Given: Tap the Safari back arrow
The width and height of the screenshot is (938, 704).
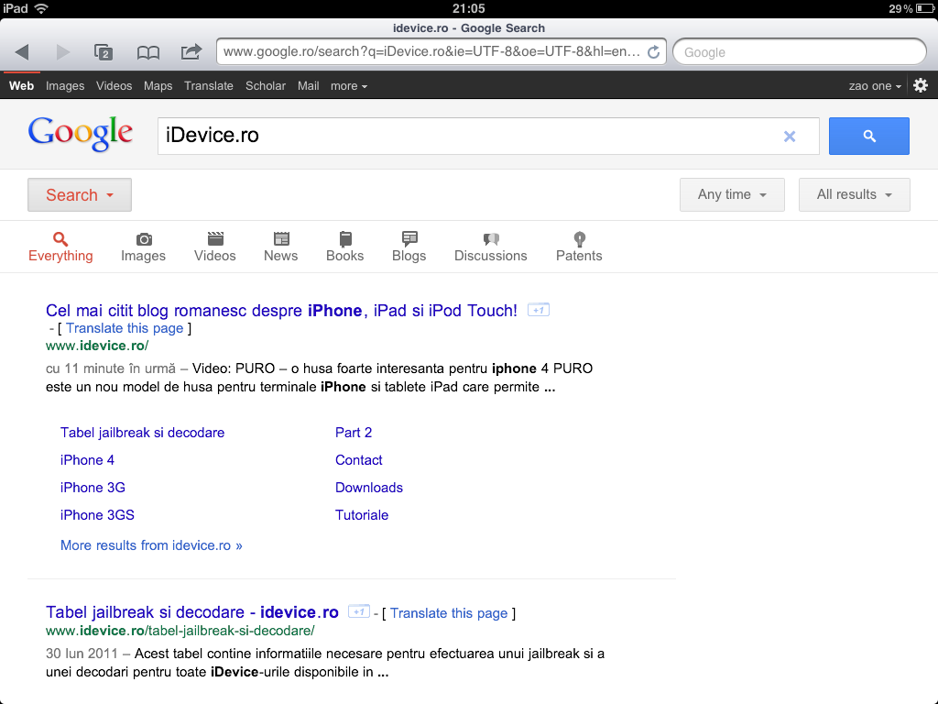Looking at the screenshot, I should [x=22, y=52].
